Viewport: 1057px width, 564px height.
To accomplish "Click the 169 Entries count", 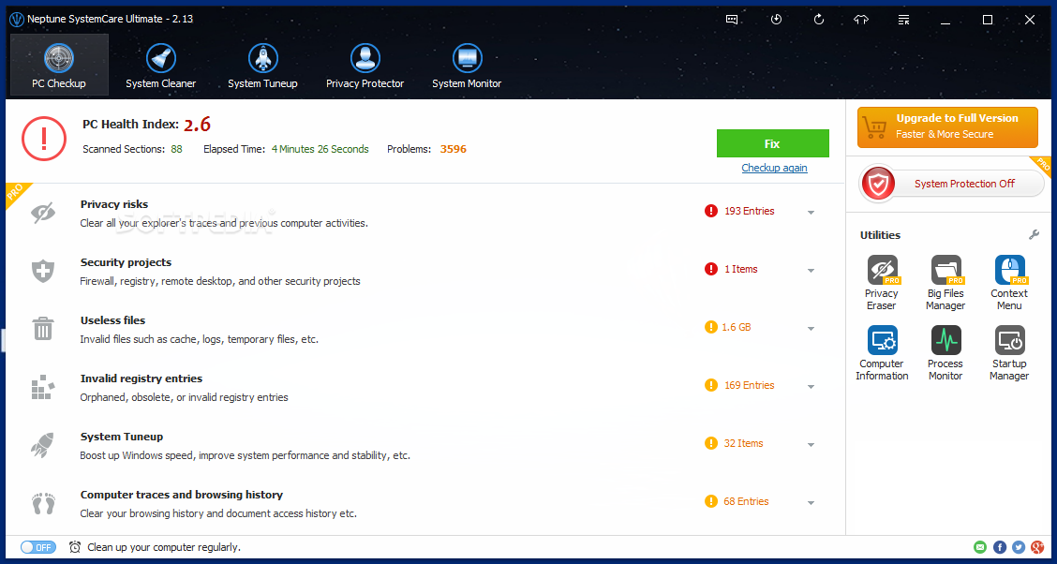I will coord(750,385).
